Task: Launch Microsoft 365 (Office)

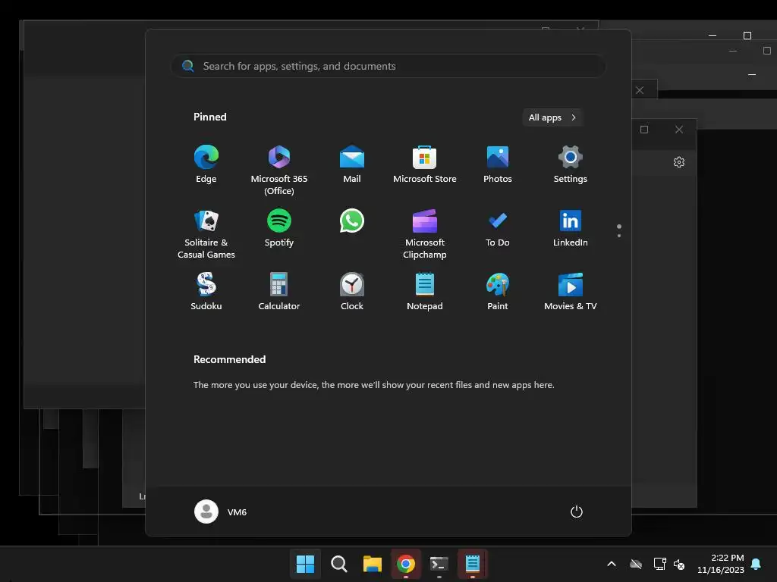Action: pos(279,171)
